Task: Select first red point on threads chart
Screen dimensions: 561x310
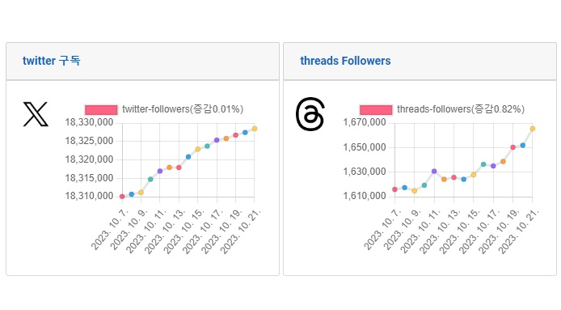Action: coord(394,189)
